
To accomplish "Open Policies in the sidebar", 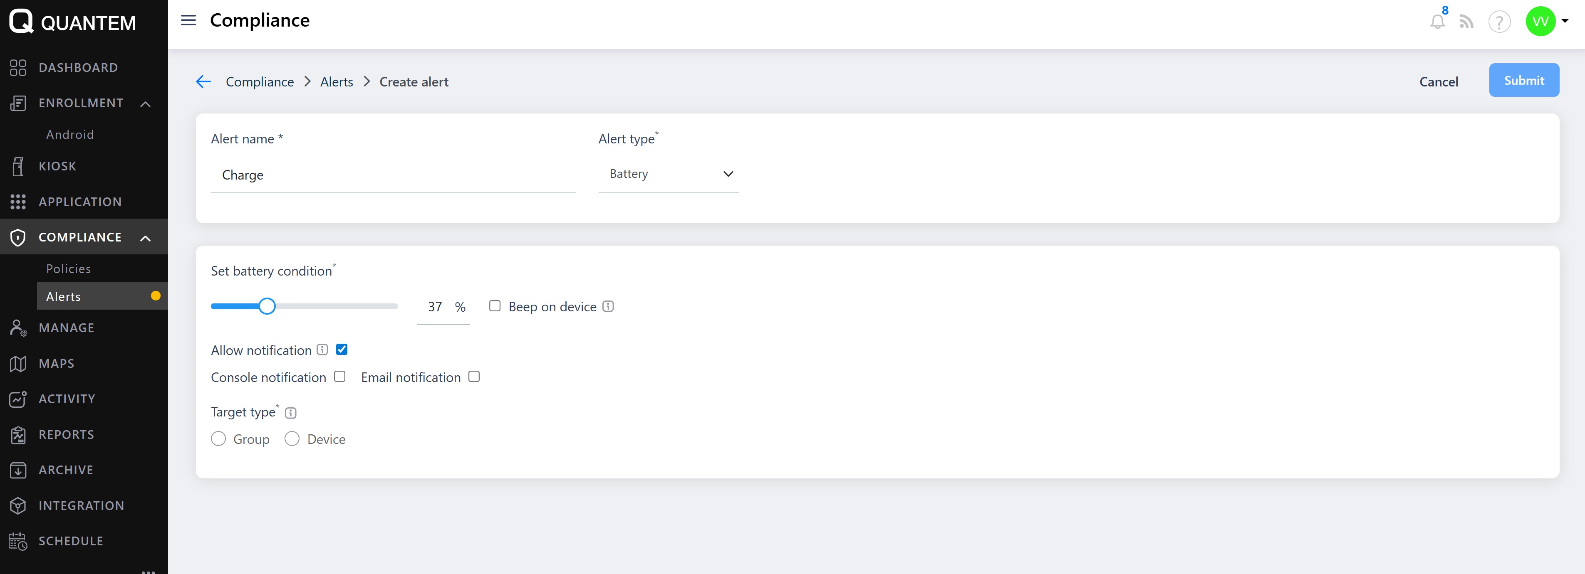I will (68, 269).
